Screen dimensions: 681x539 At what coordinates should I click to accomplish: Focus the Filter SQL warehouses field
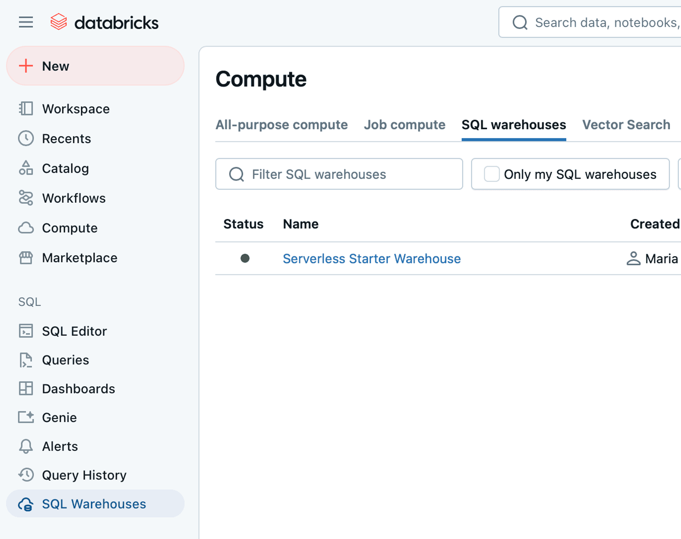(339, 174)
